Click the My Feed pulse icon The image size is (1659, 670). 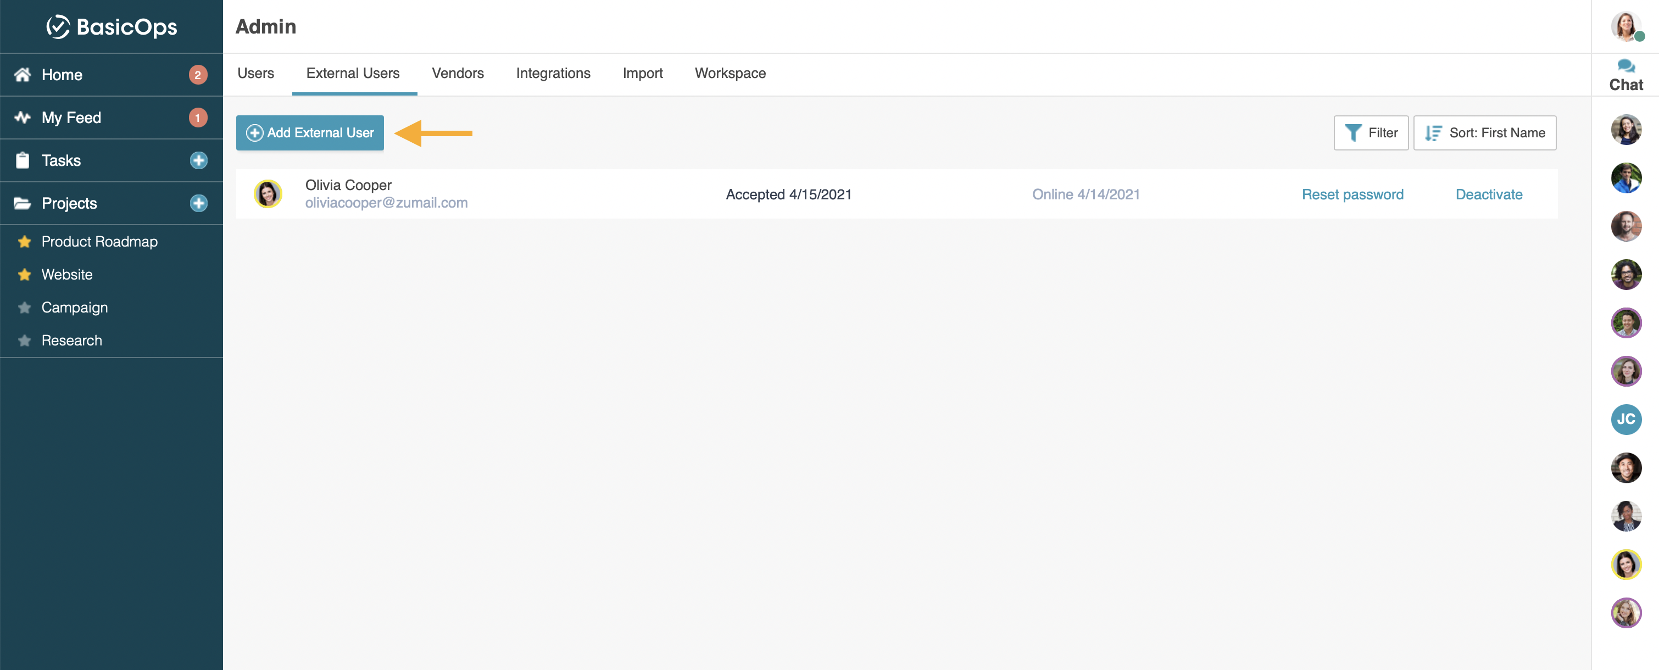(23, 118)
